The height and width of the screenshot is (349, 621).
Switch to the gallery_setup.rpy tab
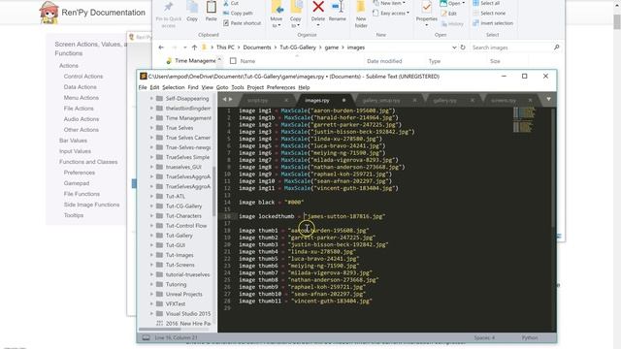coord(381,101)
